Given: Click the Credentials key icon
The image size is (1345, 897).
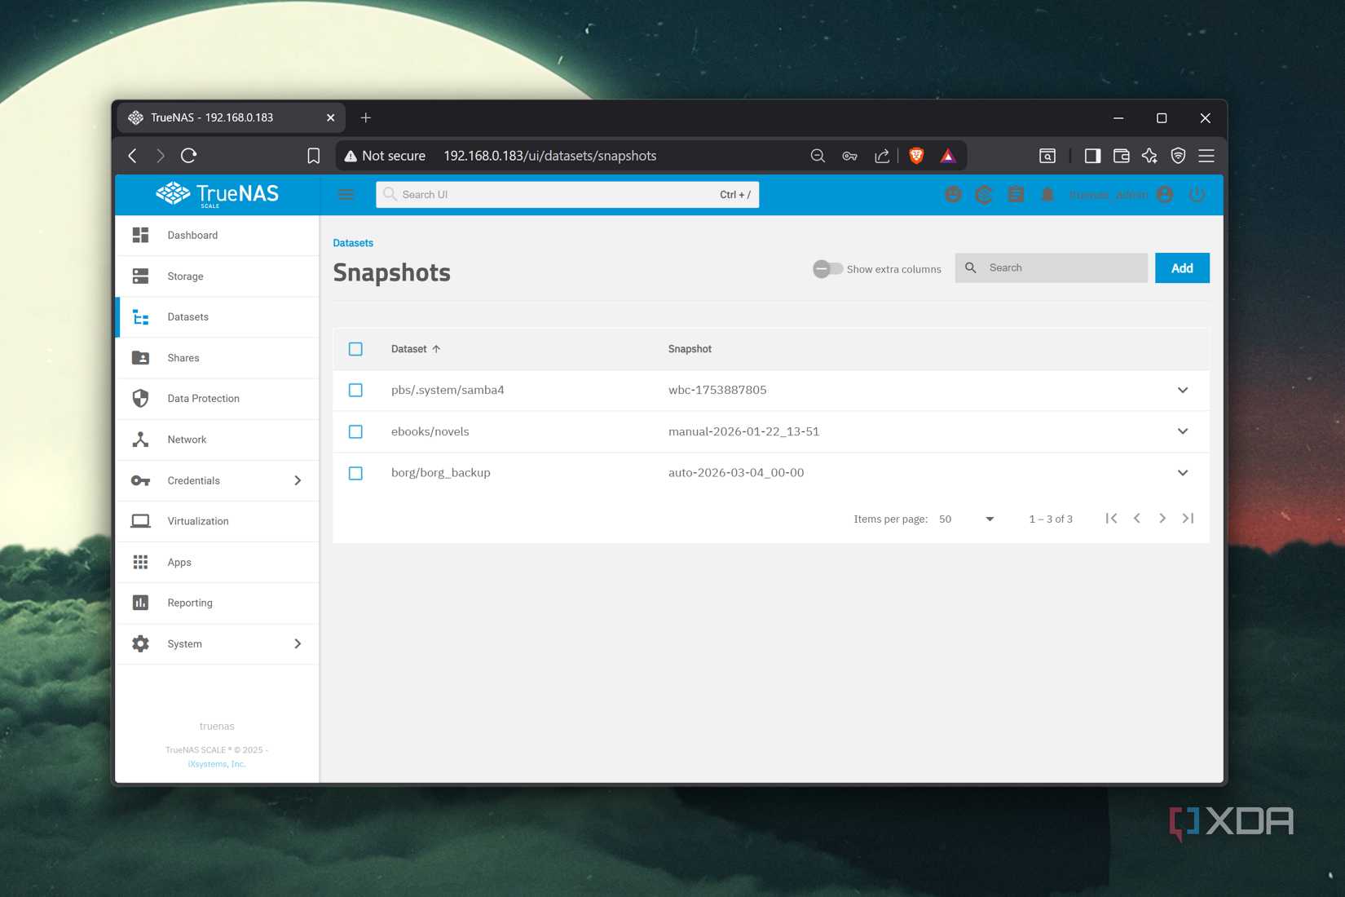Looking at the screenshot, I should pyautogui.click(x=140, y=480).
